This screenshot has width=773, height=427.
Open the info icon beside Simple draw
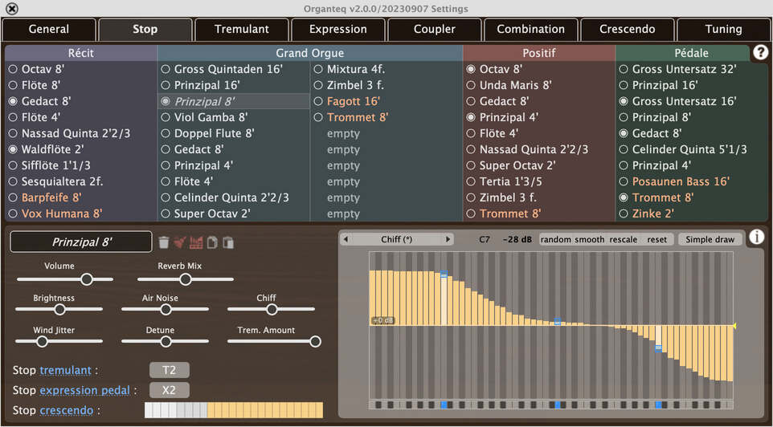click(756, 238)
